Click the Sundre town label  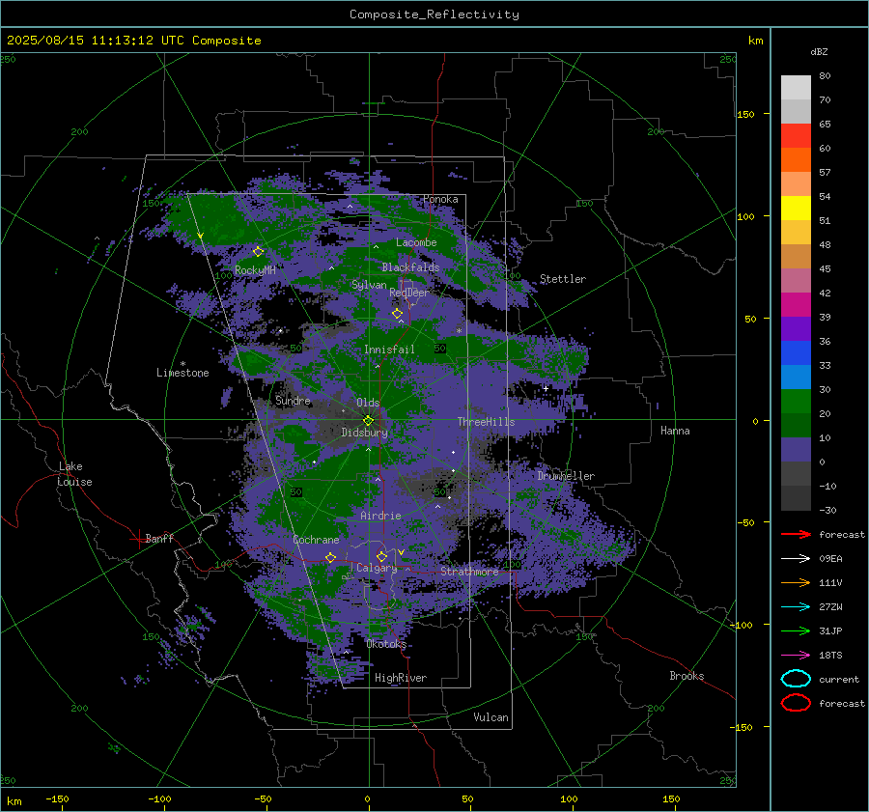coord(293,400)
